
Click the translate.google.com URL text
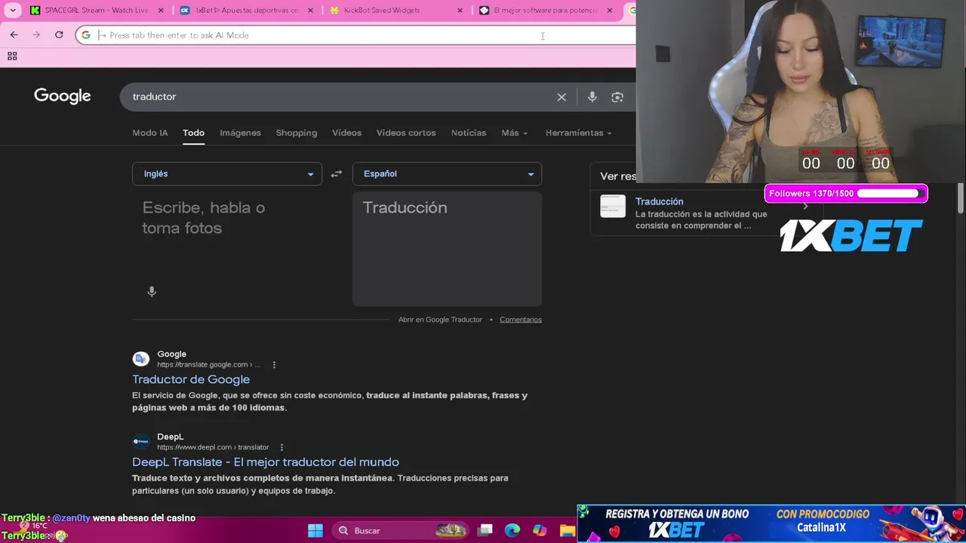tap(208, 365)
